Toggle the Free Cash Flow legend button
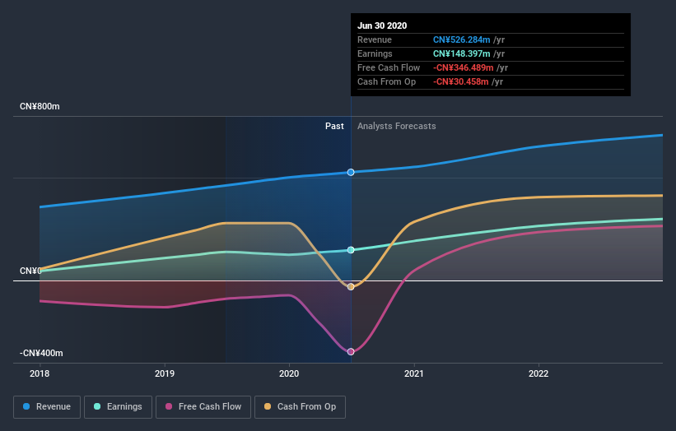 pyautogui.click(x=203, y=407)
